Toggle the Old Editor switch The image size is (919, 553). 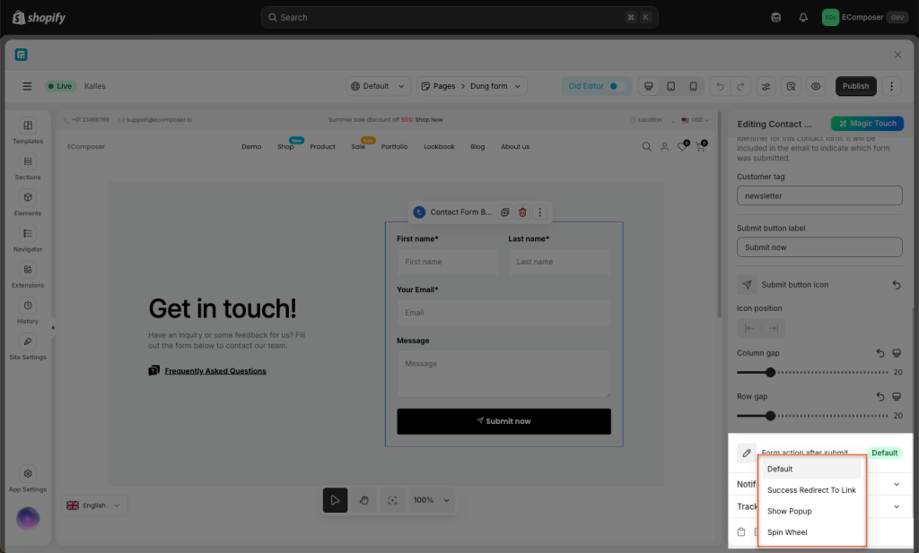tap(614, 86)
